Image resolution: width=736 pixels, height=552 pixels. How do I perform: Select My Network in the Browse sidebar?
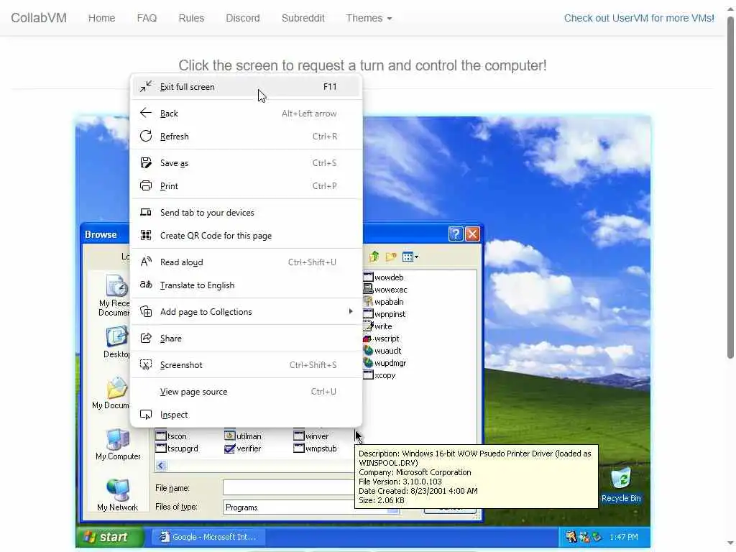click(117, 494)
